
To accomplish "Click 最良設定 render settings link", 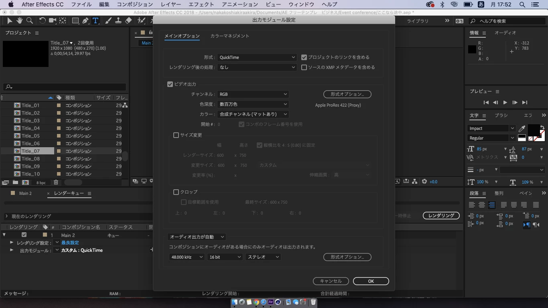I will (x=70, y=243).
